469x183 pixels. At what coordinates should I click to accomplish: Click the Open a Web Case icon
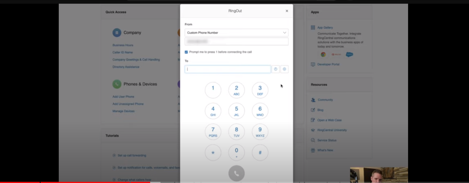[313, 120]
